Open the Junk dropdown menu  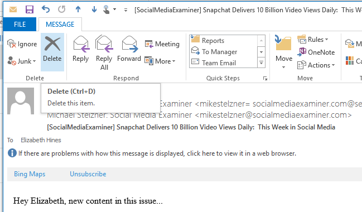click(x=22, y=61)
